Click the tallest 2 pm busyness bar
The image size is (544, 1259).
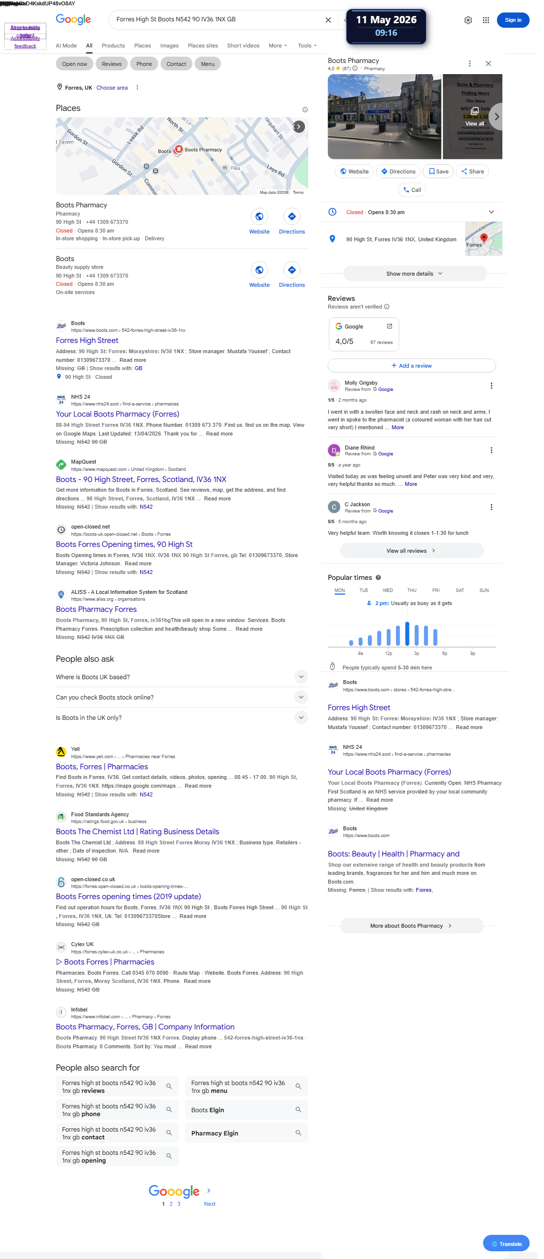click(412, 641)
